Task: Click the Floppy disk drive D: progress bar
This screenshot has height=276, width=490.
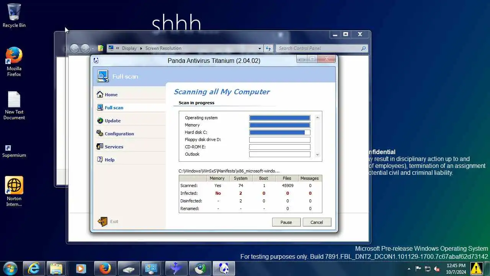Action: [x=280, y=140]
